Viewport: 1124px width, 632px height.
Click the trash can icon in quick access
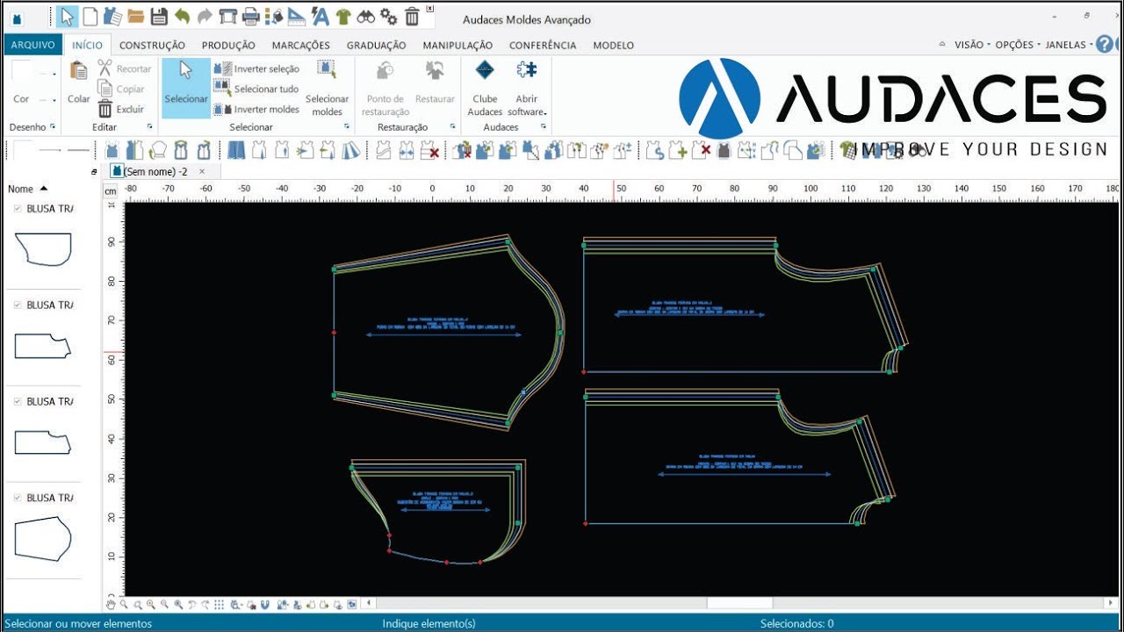(x=412, y=16)
